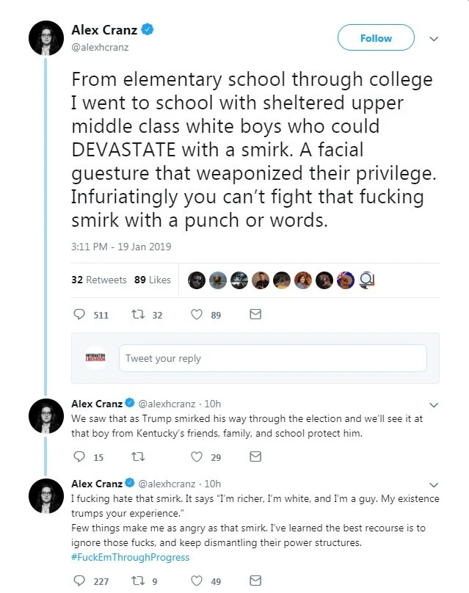
Task: Click envelope icon on main tweet
Action: point(255,314)
